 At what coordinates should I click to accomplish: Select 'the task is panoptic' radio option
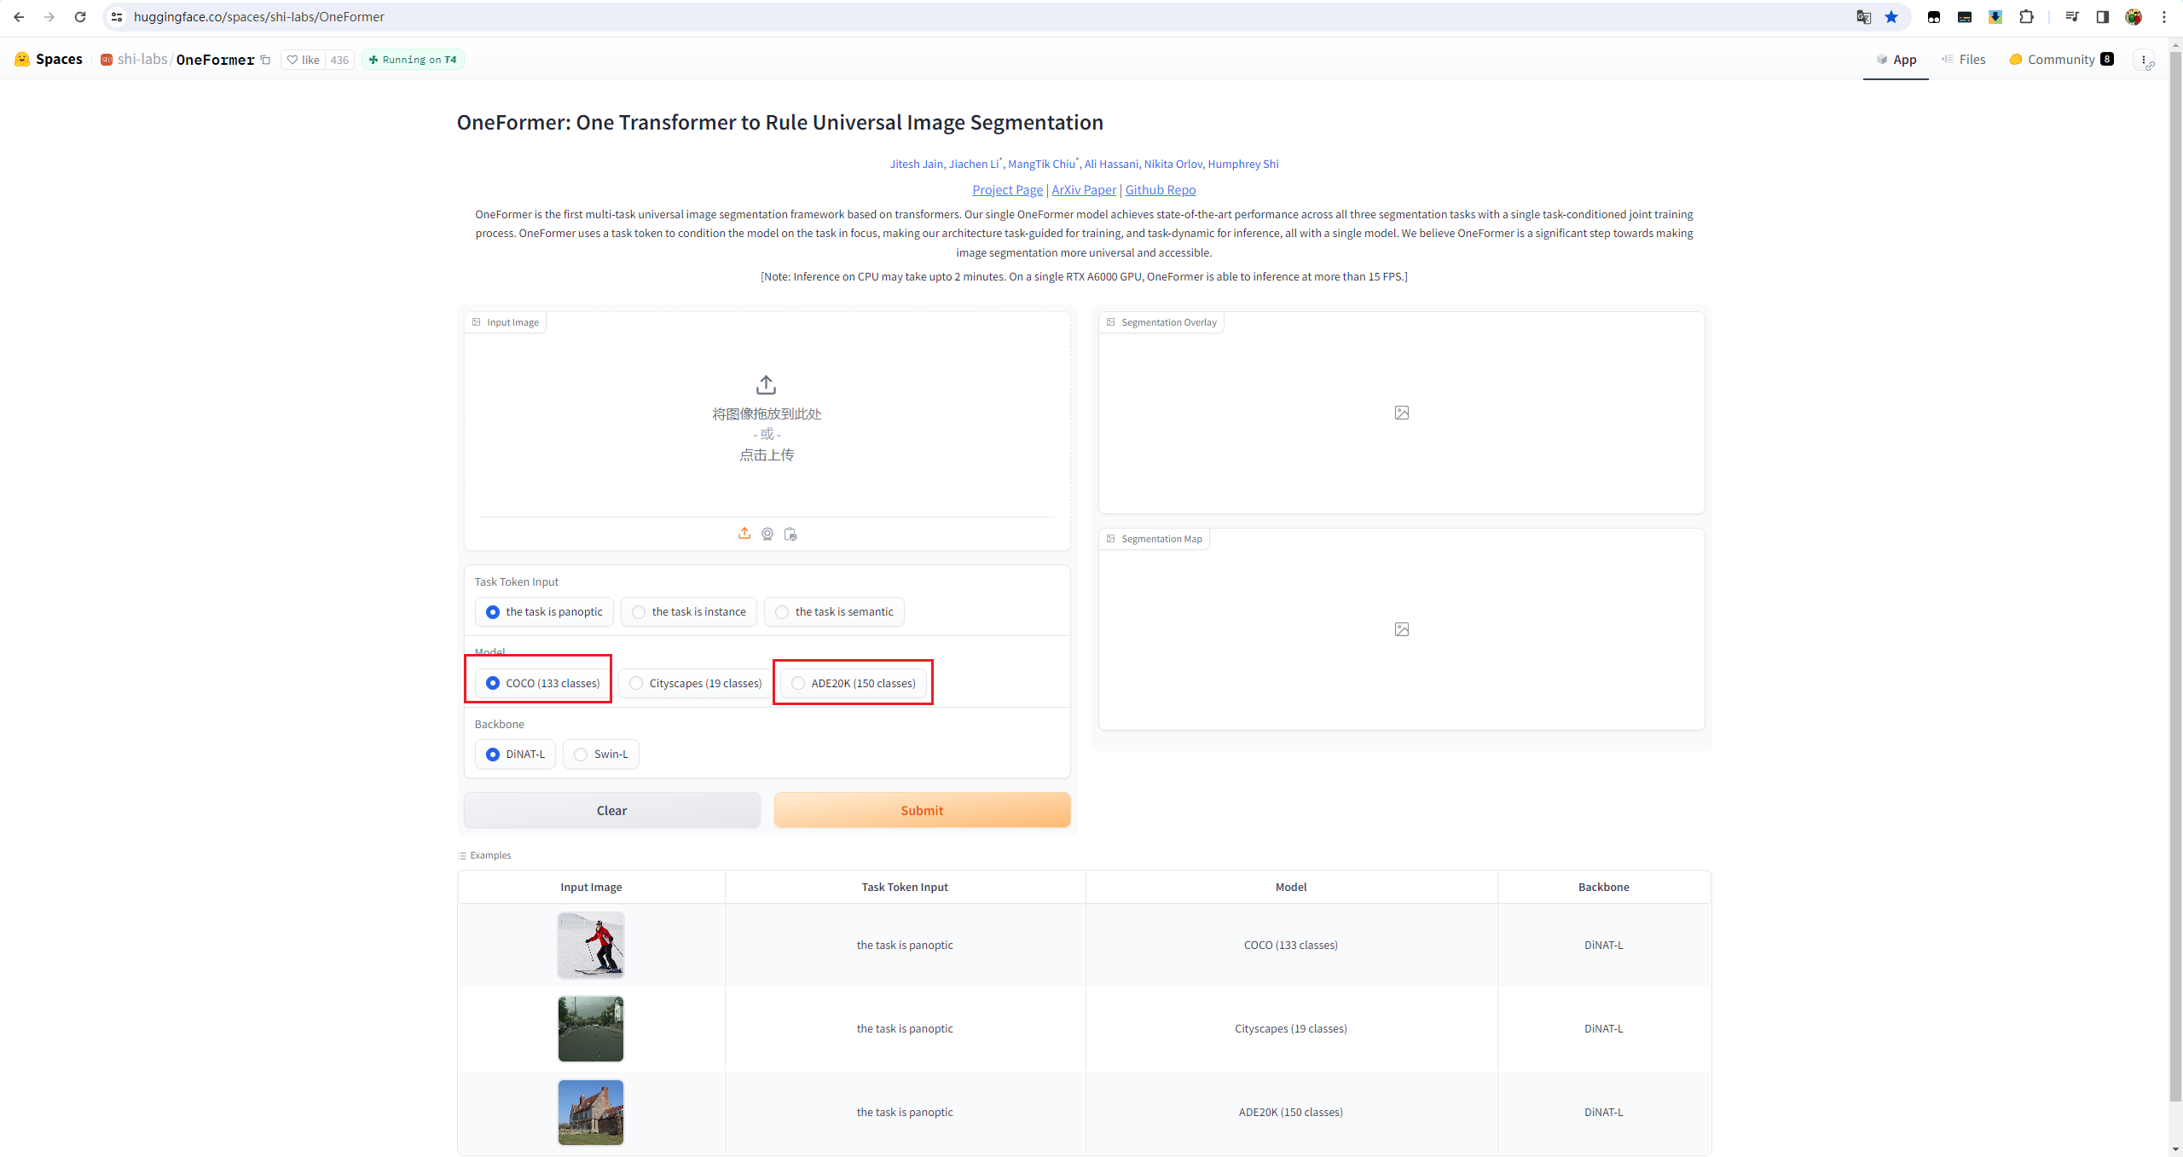pos(544,612)
